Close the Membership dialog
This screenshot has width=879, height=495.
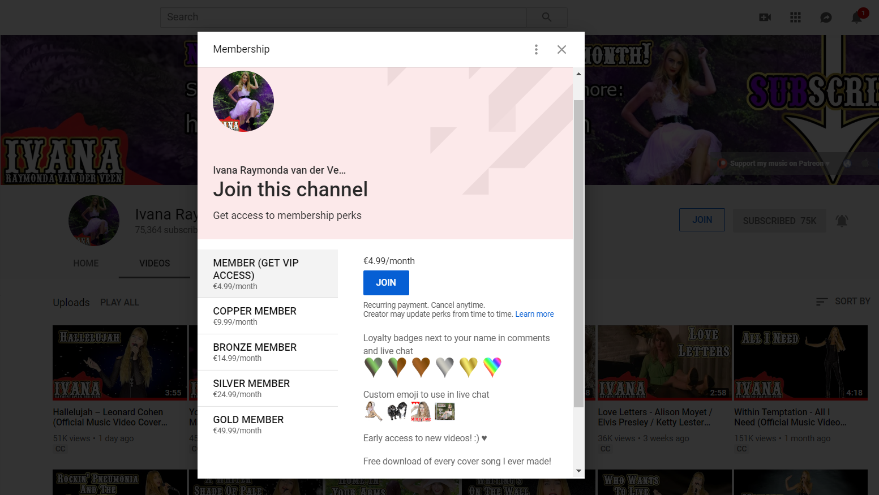[x=561, y=50]
